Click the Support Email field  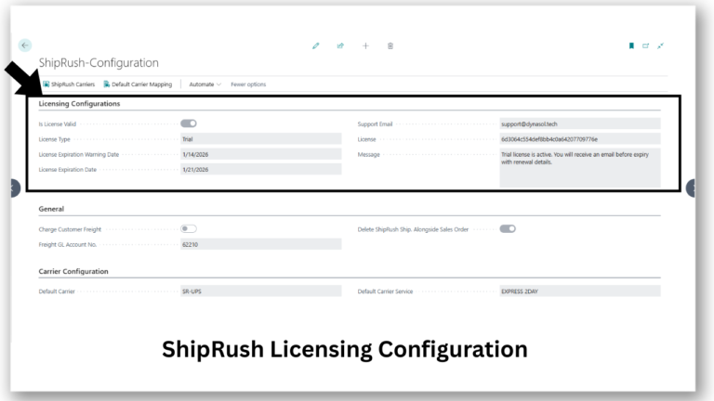click(580, 123)
